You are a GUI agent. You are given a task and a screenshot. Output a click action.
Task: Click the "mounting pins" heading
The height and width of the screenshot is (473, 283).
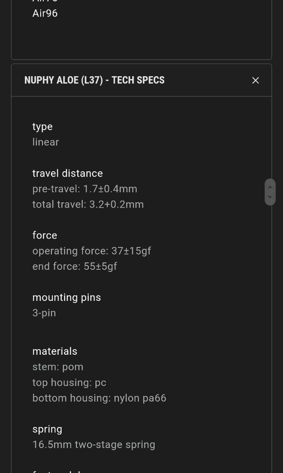(66, 297)
